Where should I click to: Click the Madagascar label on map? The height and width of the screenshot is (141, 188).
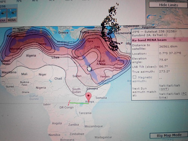(x=103, y=137)
